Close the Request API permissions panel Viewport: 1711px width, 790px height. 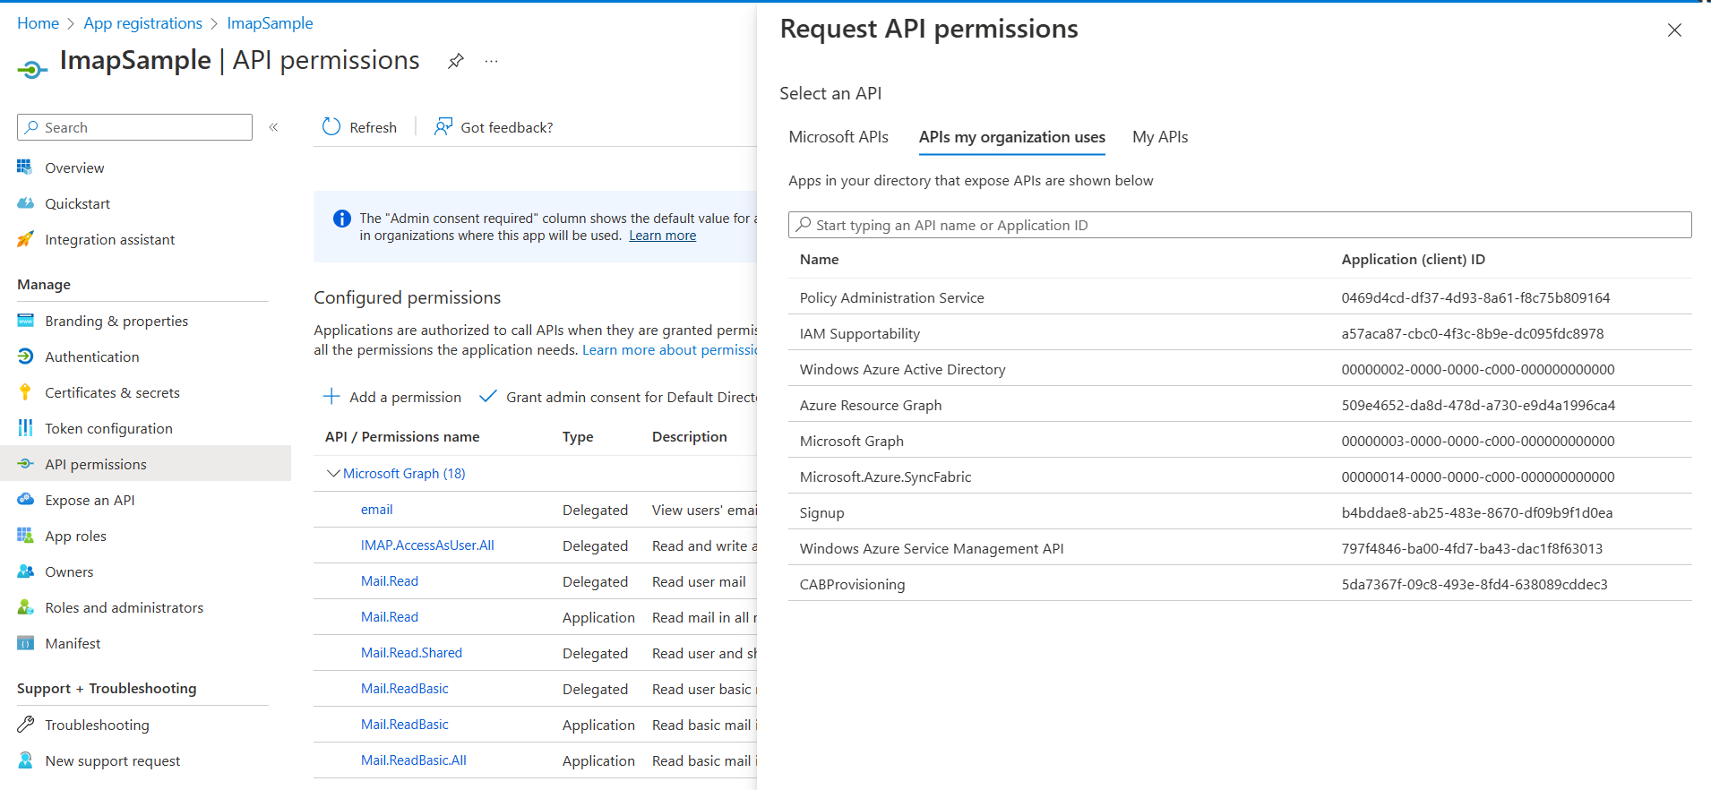coord(1674,30)
